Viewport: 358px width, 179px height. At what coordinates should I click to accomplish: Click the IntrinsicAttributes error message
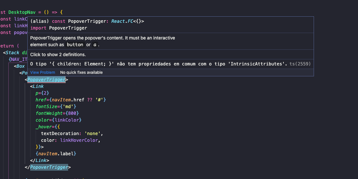click(x=159, y=64)
